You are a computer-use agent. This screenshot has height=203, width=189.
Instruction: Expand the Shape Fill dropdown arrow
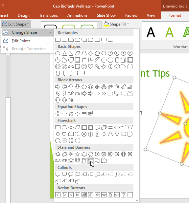coord(128,24)
